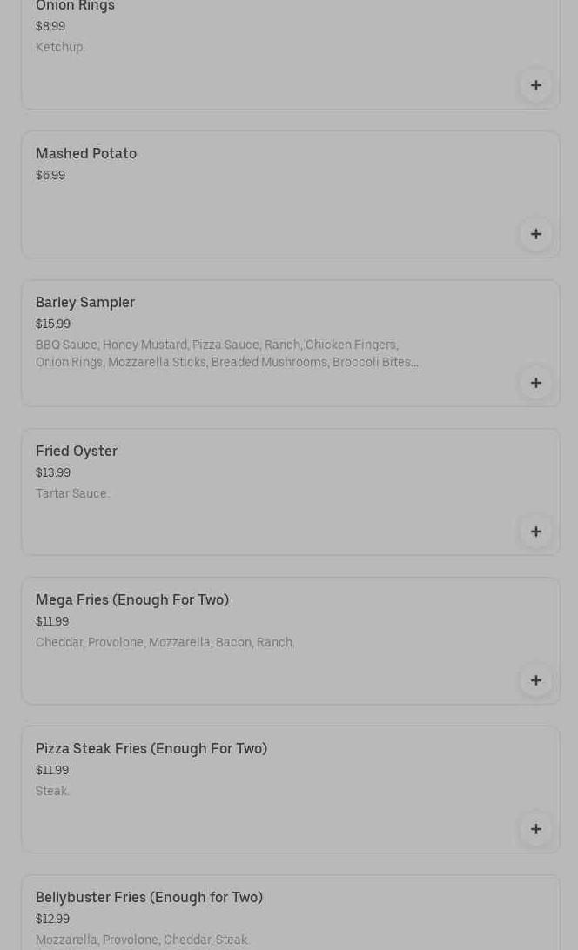Click the $15.99 Barley Sampler price
Viewport: 578px width, 950px height.
[53, 324]
